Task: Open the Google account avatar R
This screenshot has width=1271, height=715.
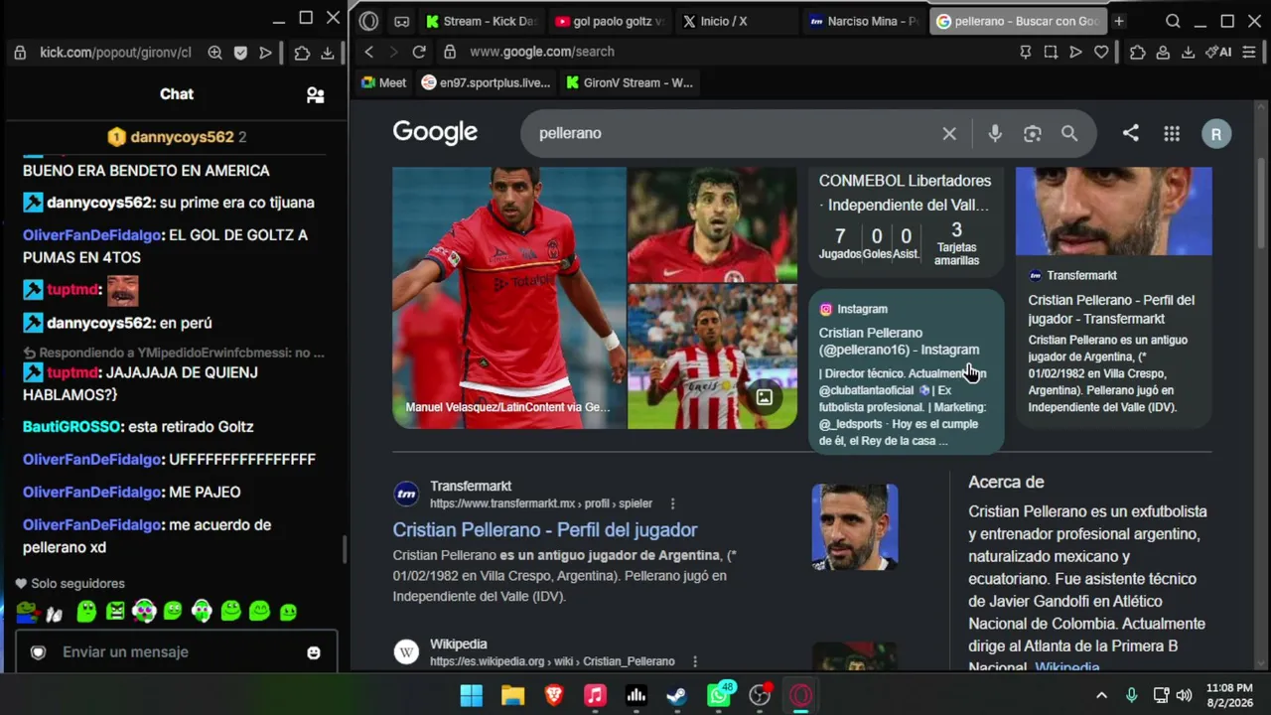Action: tap(1216, 134)
